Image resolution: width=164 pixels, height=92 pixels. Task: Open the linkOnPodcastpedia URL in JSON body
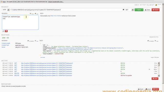pos(90,48)
